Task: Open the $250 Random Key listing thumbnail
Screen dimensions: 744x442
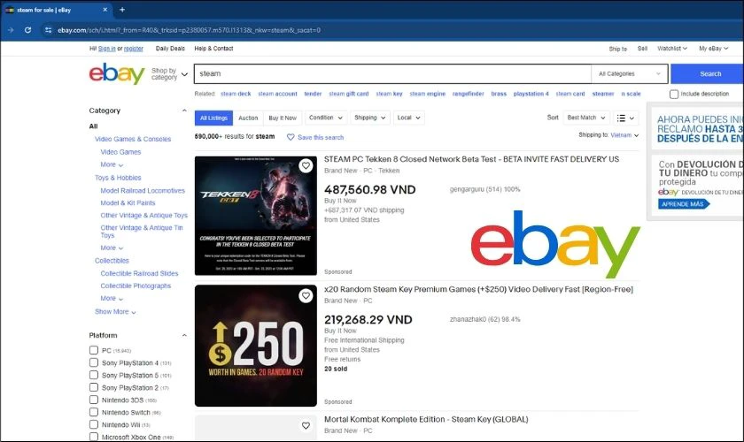Action: coord(256,346)
